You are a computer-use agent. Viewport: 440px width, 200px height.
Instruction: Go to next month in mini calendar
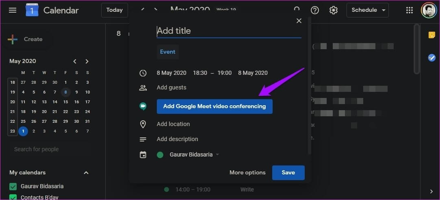[87, 61]
